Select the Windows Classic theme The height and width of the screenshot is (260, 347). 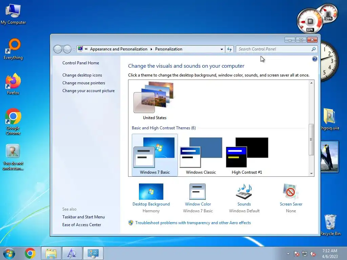pyautogui.click(x=201, y=155)
